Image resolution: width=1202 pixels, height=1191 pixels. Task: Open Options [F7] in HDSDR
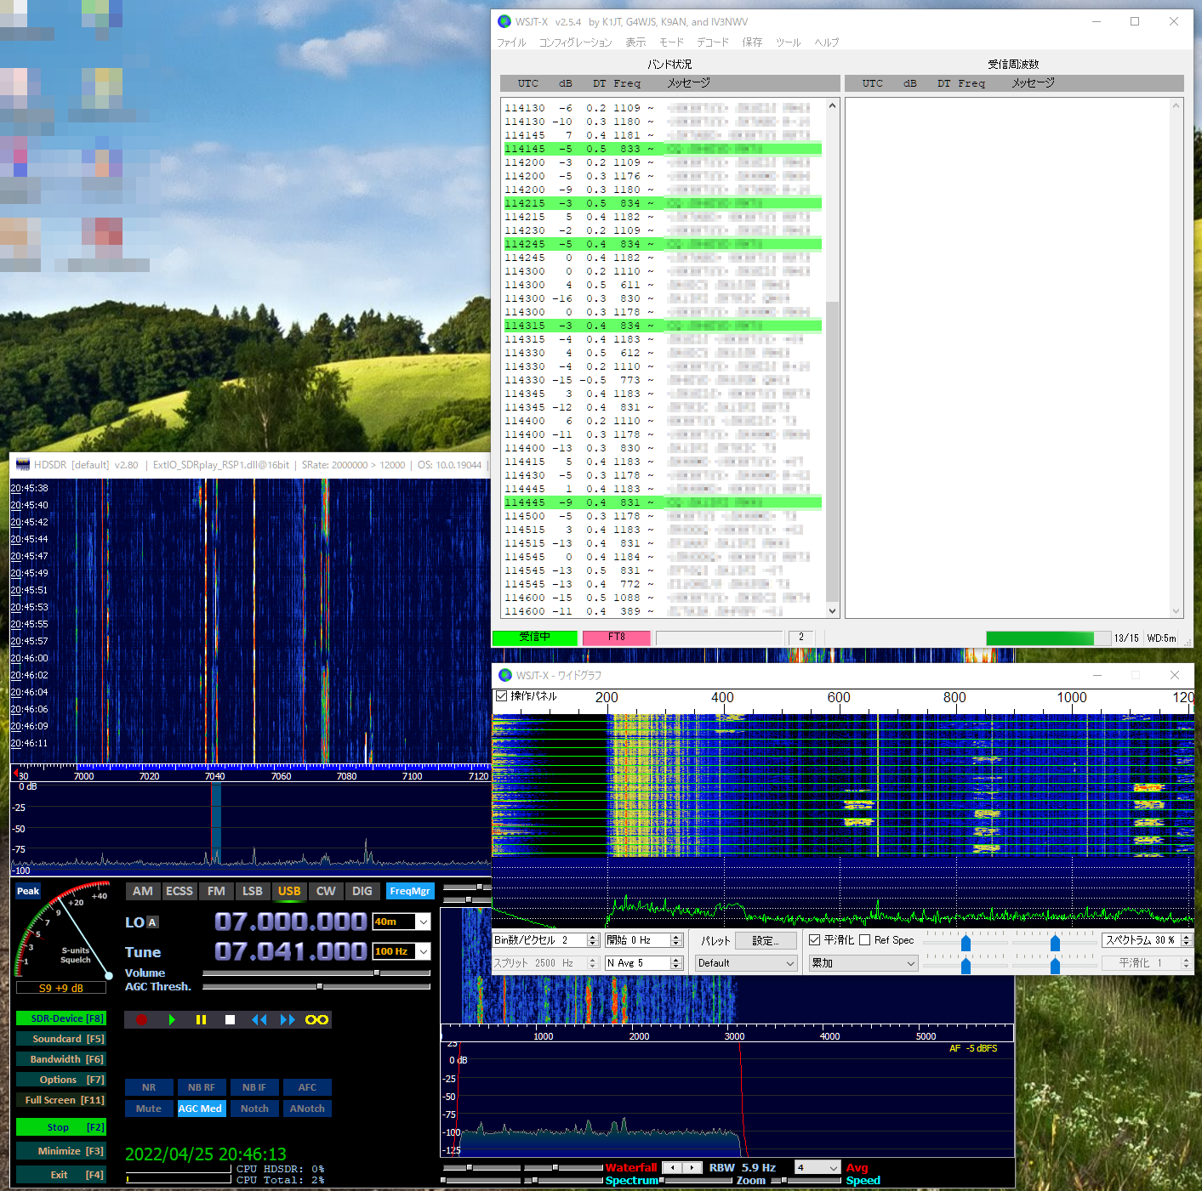[61, 1080]
